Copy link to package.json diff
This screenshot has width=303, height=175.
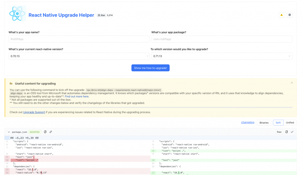point(51,132)
